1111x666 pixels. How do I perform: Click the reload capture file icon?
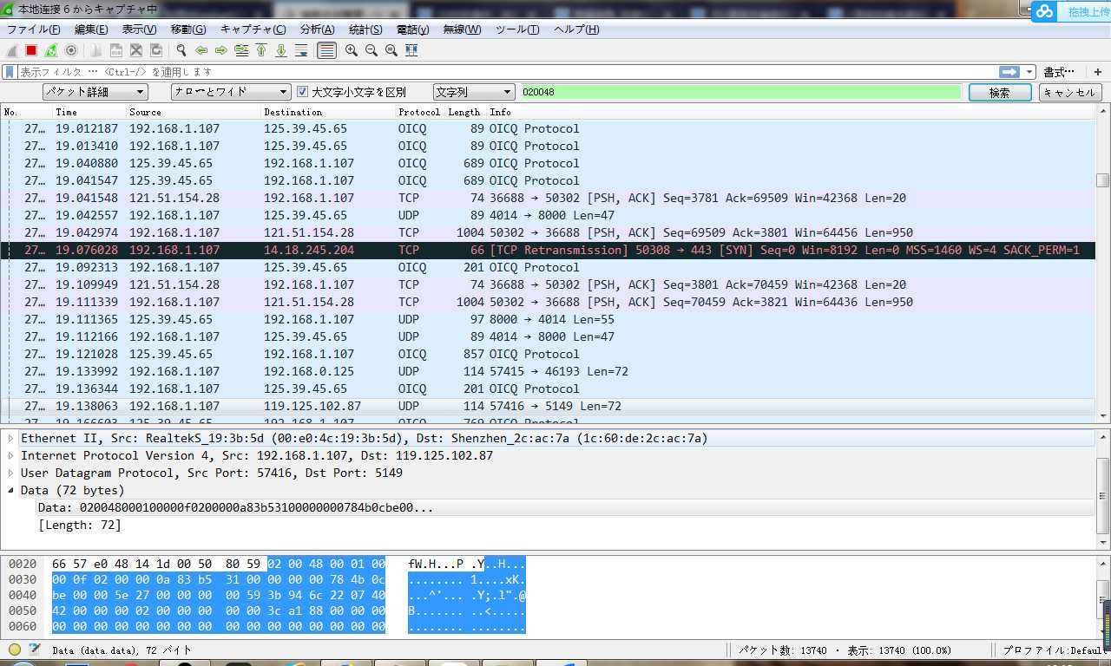coord(156,50)
